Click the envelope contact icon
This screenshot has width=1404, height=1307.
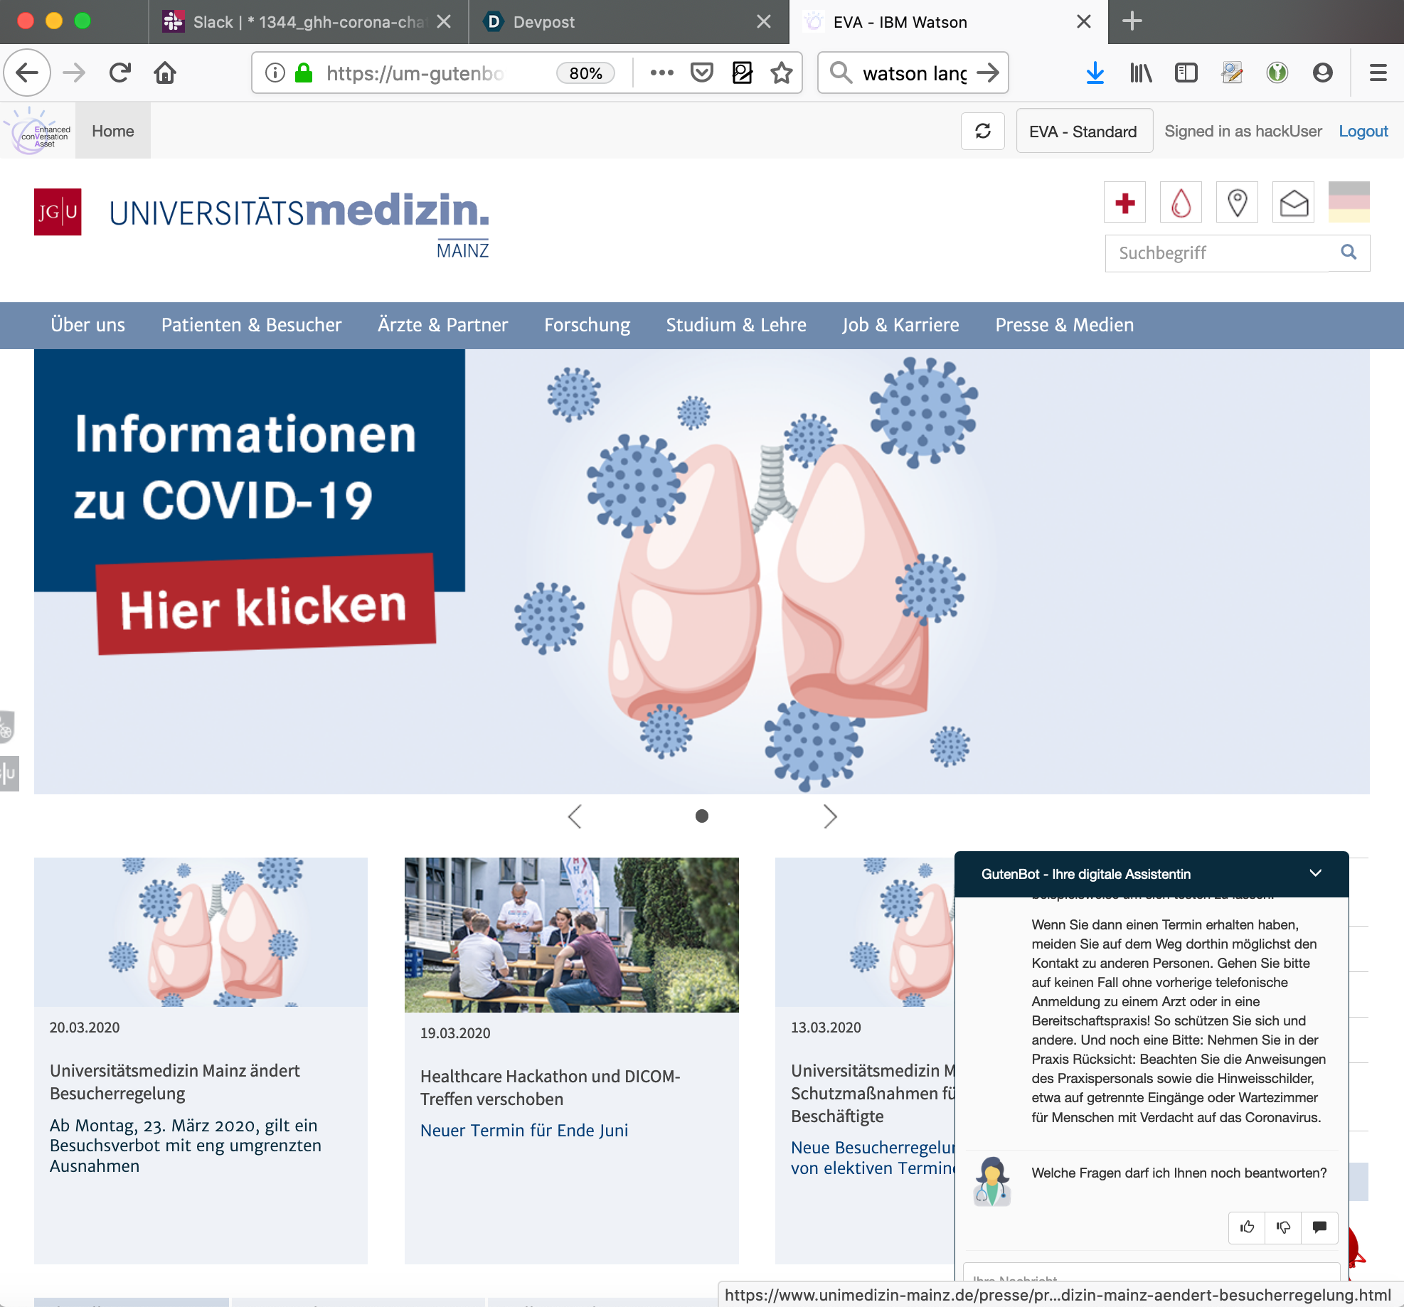(1293, 203)
